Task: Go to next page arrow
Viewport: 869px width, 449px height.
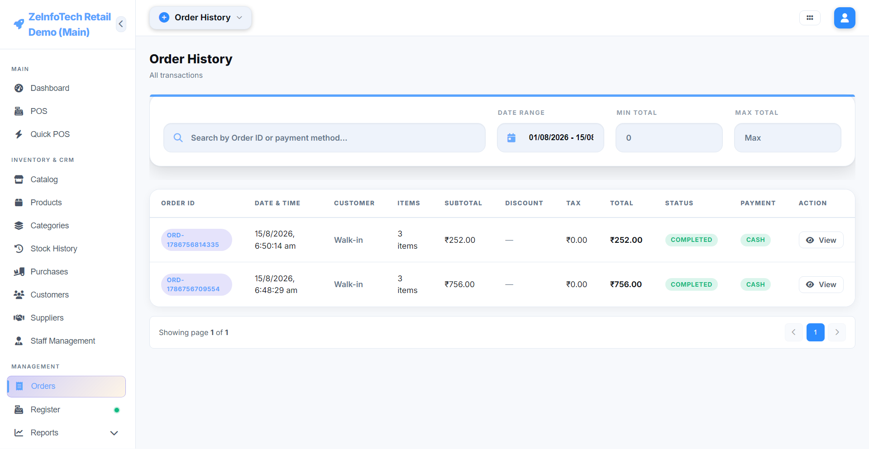Action: click(x=837, y=332)
